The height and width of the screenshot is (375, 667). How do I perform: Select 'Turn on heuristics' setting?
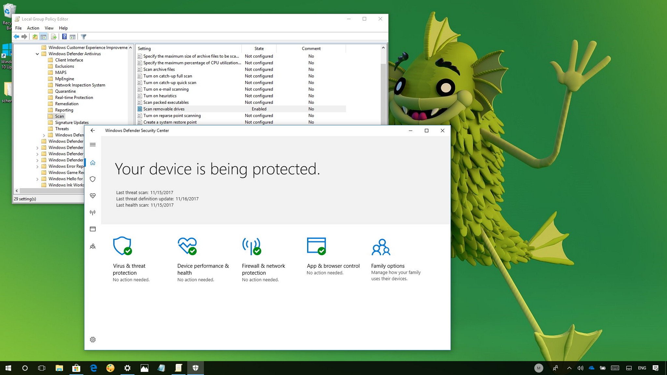[x=241, y=96]
